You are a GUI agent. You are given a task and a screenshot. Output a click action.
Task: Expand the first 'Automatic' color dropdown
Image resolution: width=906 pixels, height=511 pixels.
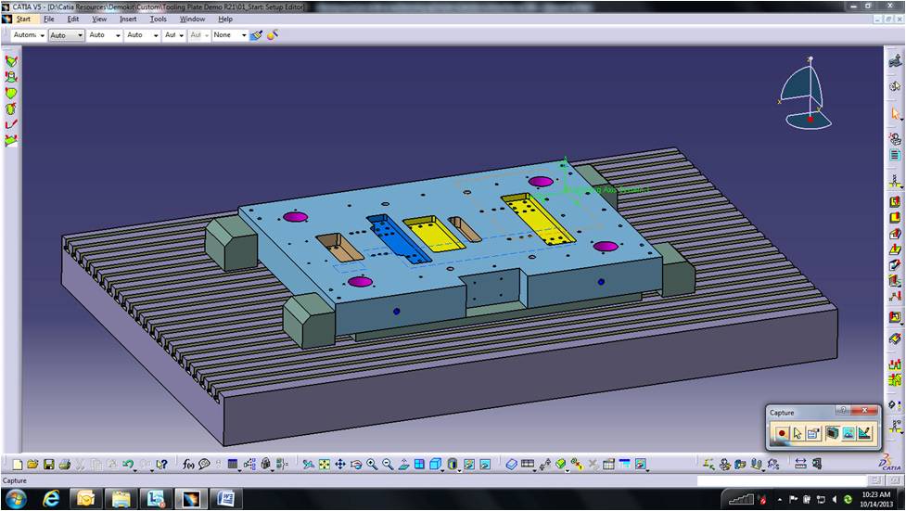click(x=40, y=35)
